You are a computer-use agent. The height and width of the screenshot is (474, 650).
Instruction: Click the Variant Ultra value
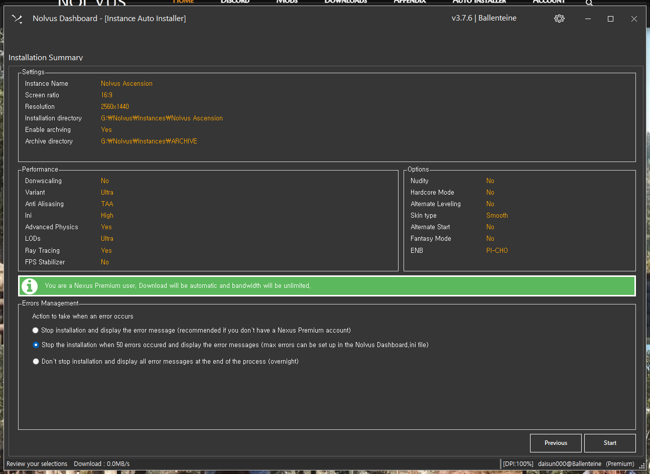pyautogui.click(x=107, y=193)
